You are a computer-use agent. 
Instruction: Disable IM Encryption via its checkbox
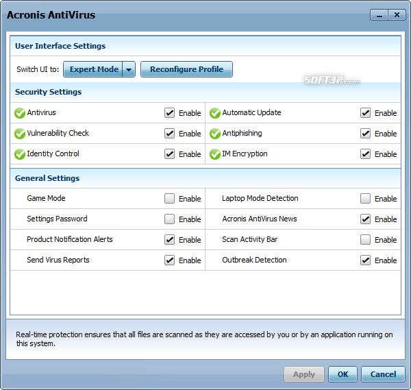tap(365, 154)
